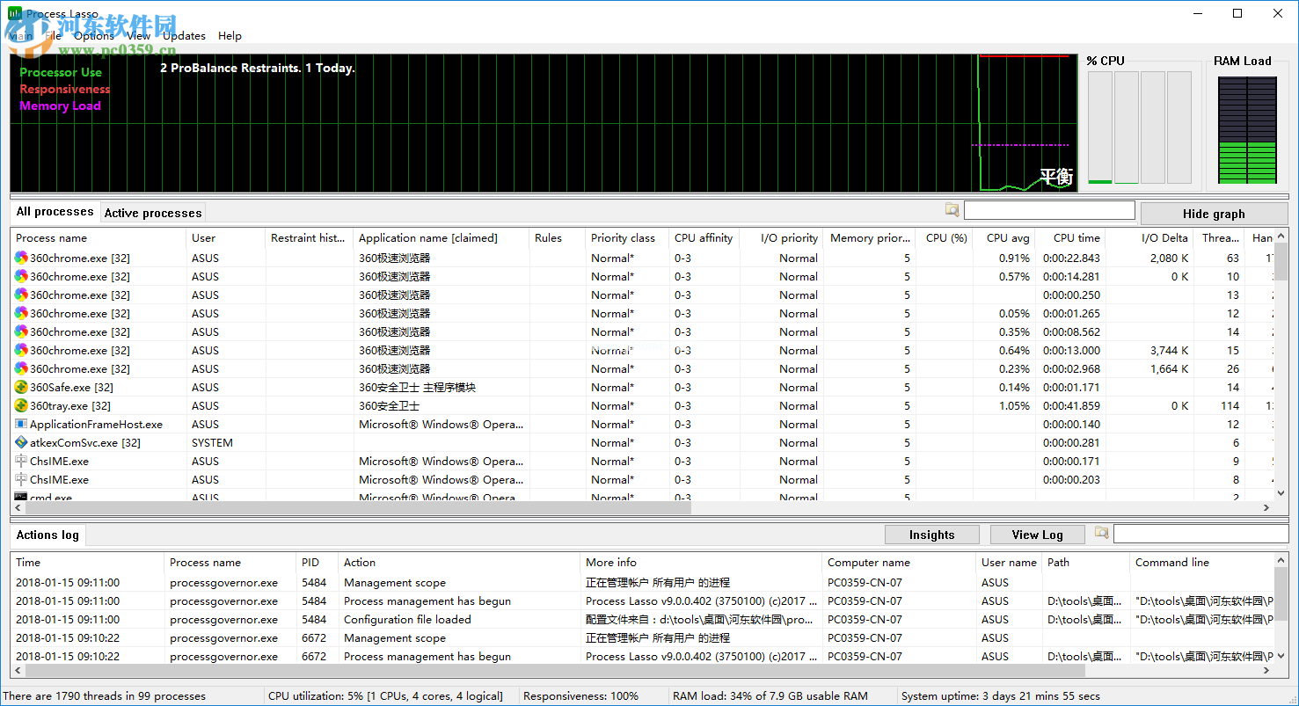Click 360chrome.exe icon with CPU time 0:00:02.968

(x=21, y=368)
